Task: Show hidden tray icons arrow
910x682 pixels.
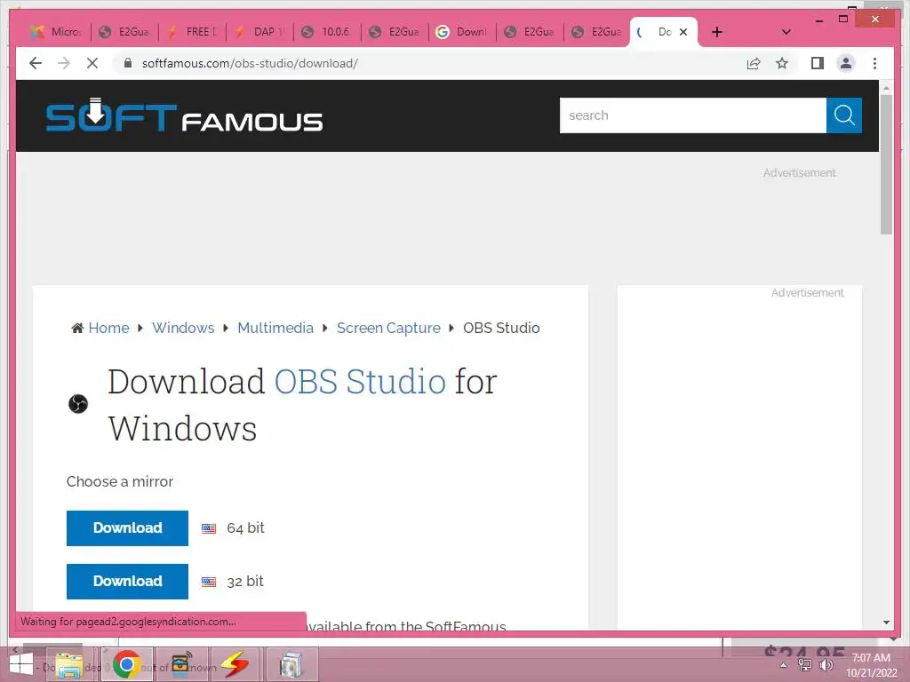Action: point(783,665)
